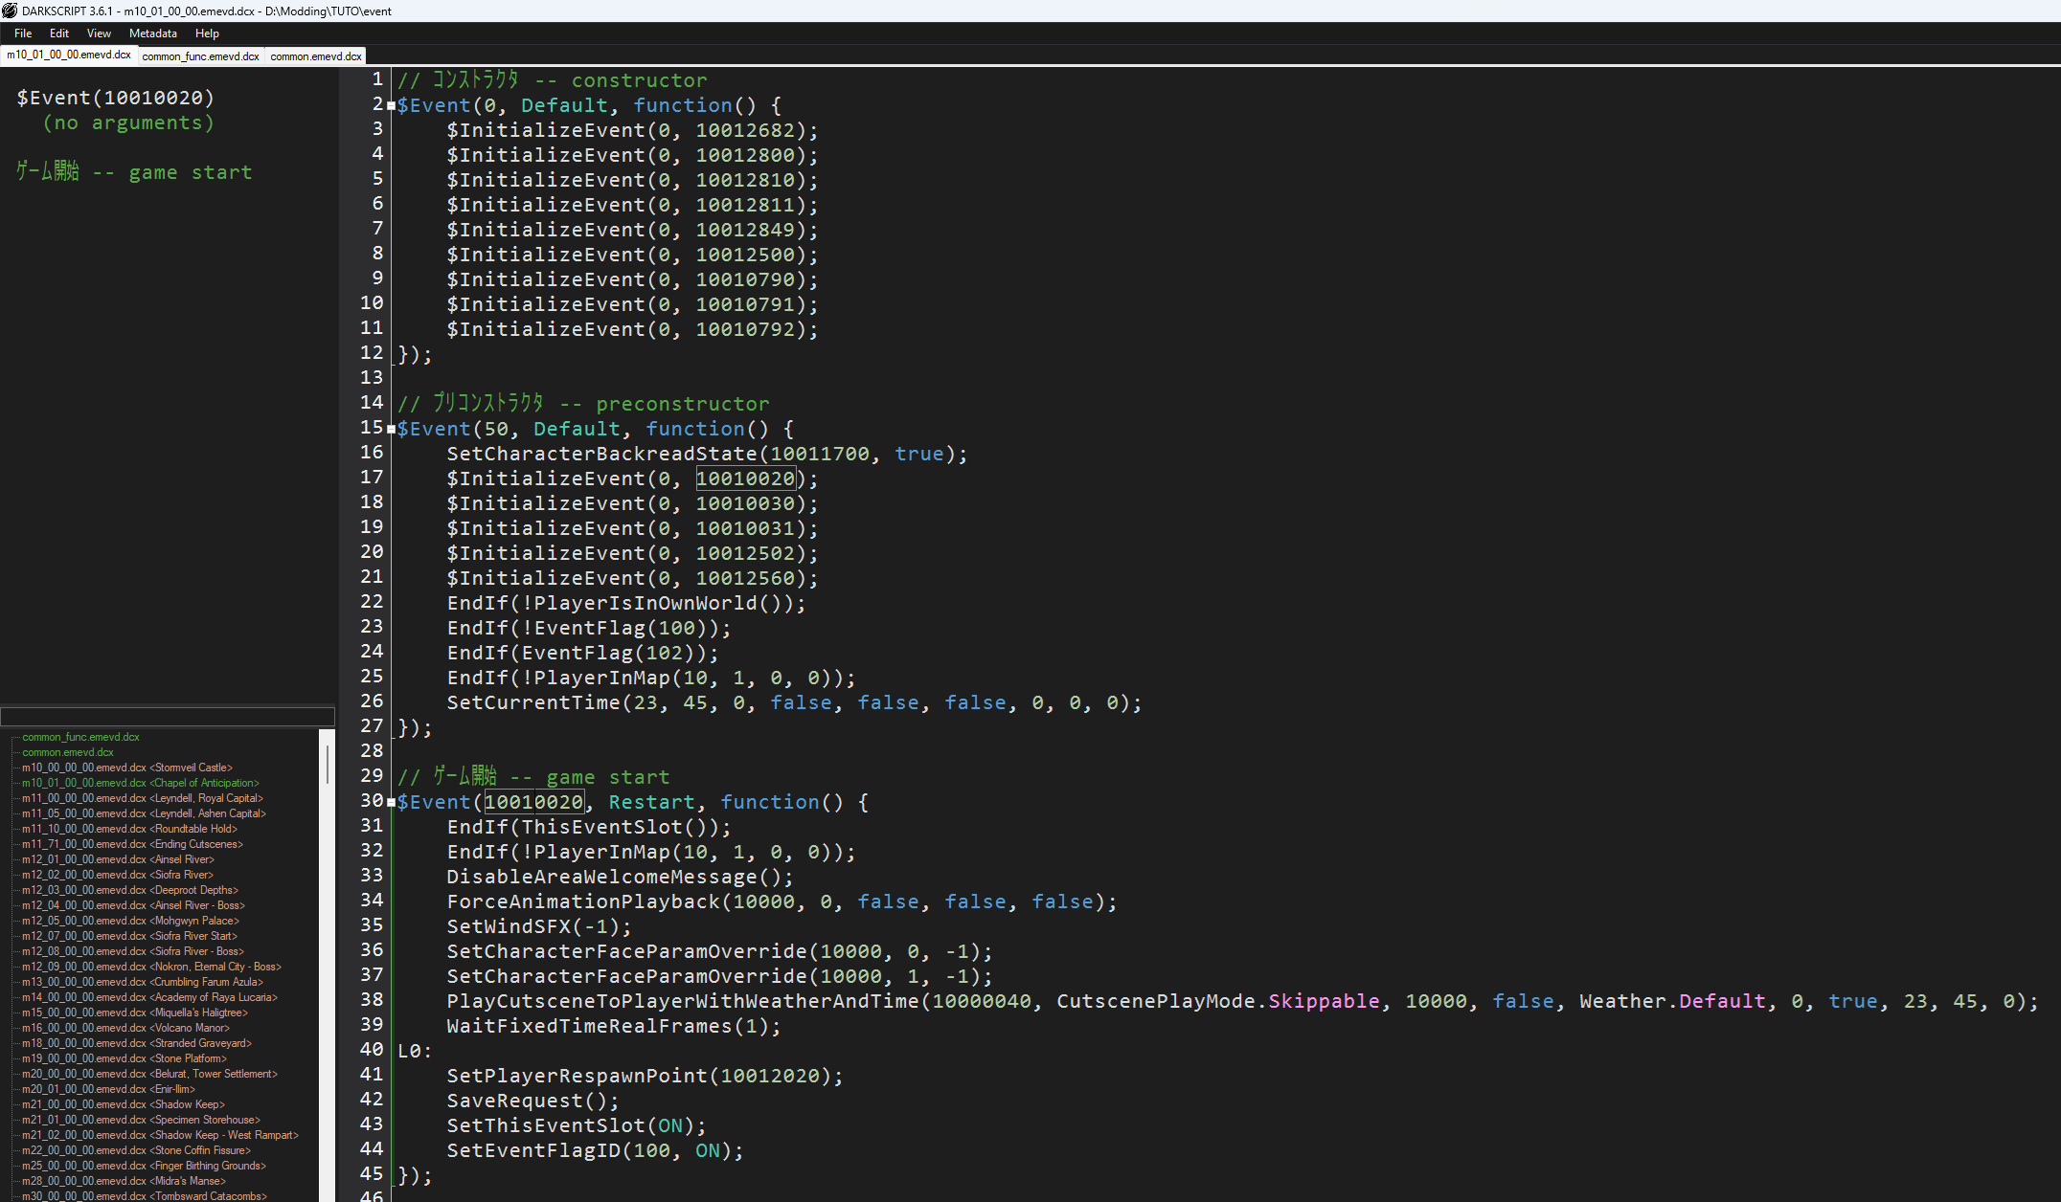The image size is (2061, 1202).
Task: Open Leyndell, Ashen Capital event file
Action: [144, 813]
